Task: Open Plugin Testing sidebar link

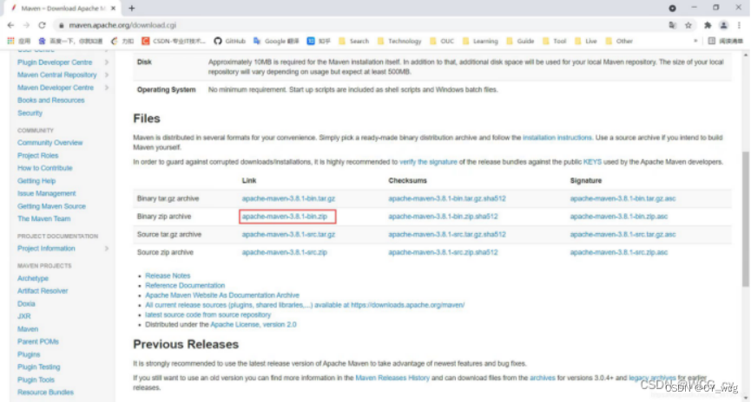Action: [39, 367]
